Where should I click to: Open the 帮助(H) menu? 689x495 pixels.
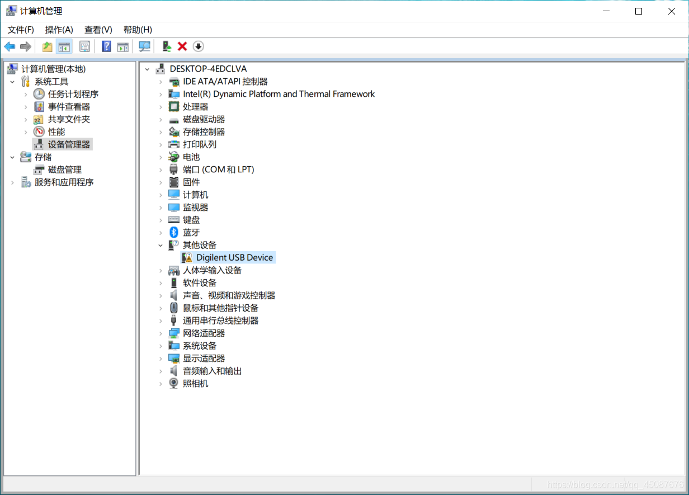(138, 30)
